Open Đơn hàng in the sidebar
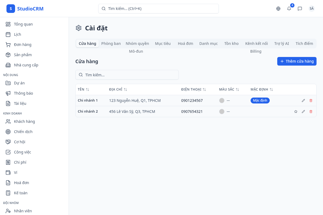 (23, 45)
